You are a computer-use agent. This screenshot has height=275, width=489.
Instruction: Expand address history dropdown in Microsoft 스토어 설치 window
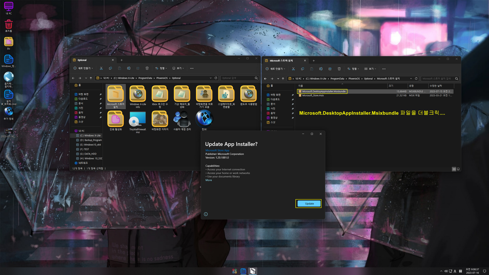411,79
